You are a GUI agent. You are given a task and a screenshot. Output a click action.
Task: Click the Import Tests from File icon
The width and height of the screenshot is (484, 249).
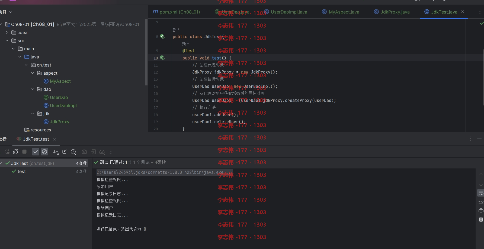[x=94, y=152]
